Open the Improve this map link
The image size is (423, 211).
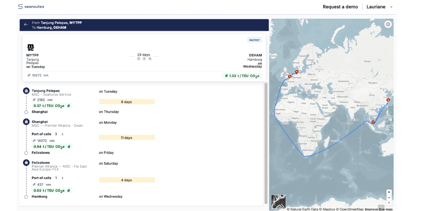[379, 209]
